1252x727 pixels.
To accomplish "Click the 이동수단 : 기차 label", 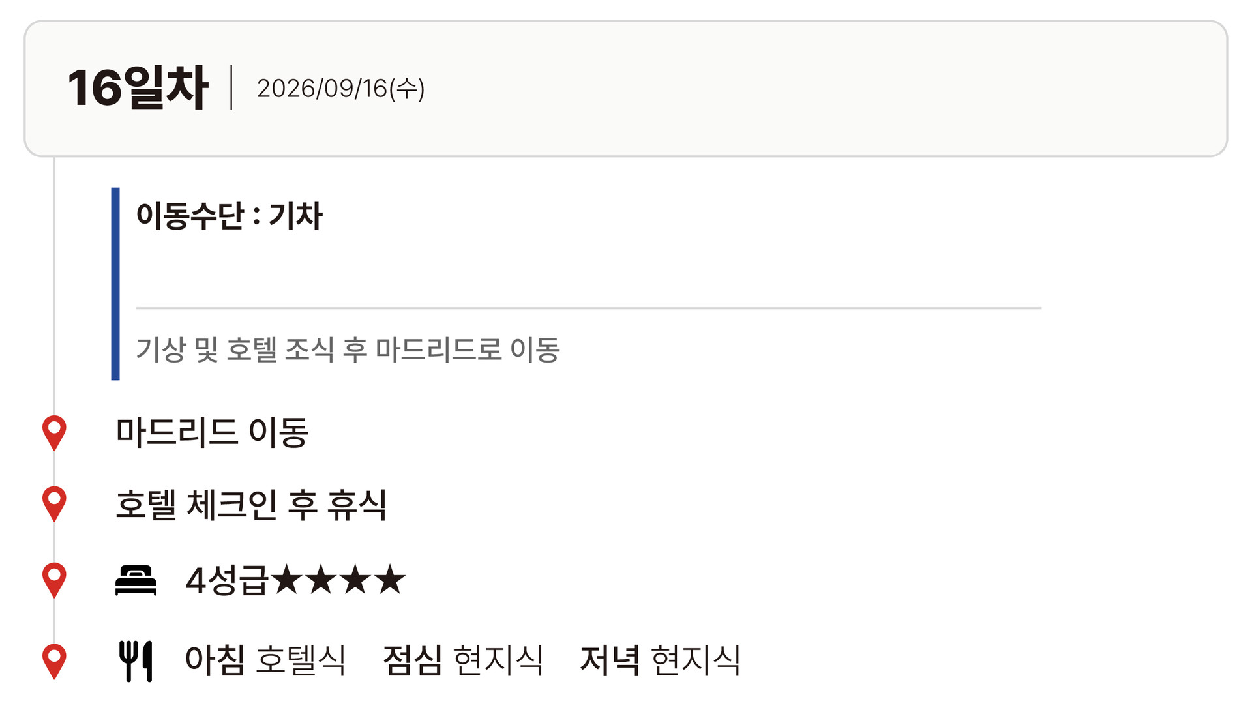I will click(x=229, y=216).
